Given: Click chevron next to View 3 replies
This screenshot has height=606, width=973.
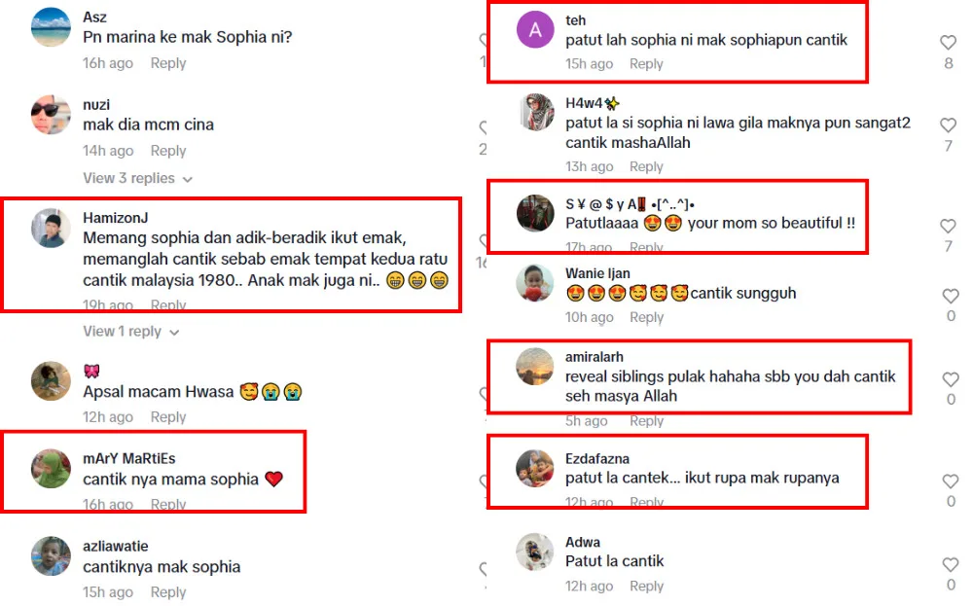Looking at the screenshot, I should [x=188, y=179].
